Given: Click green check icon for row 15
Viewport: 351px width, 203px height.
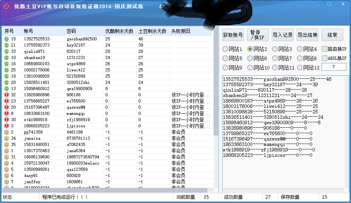Looking at the screenshot, I should tap(7, 39).
